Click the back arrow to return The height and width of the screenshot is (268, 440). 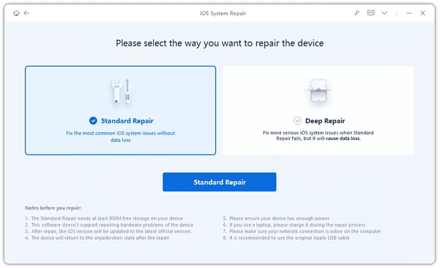(x=27, y=13)
